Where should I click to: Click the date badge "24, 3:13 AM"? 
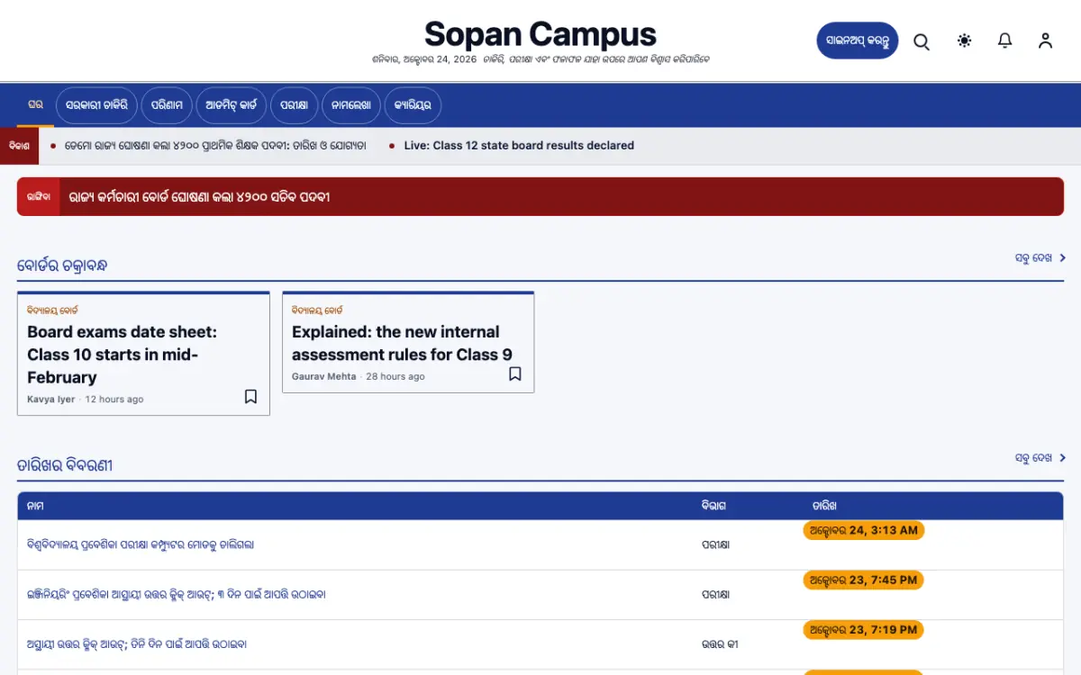coord(864,530)
